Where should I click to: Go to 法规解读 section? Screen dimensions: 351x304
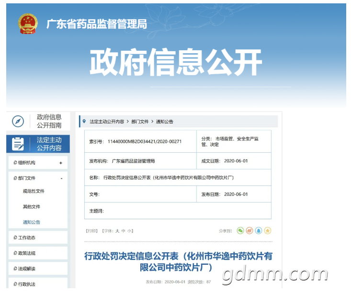click(38, 269)
